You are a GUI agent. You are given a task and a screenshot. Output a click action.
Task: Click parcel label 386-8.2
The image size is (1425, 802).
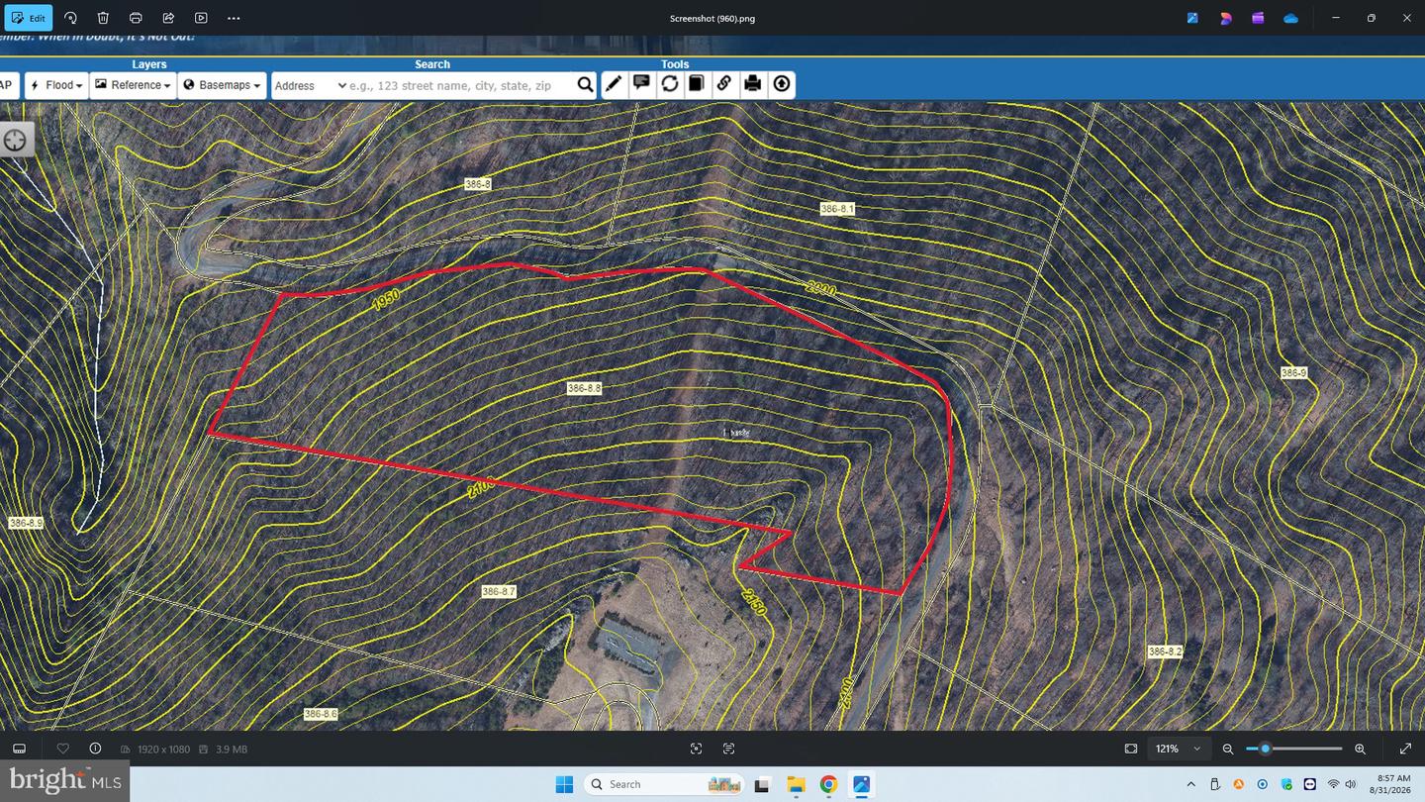coord(1165,652)
